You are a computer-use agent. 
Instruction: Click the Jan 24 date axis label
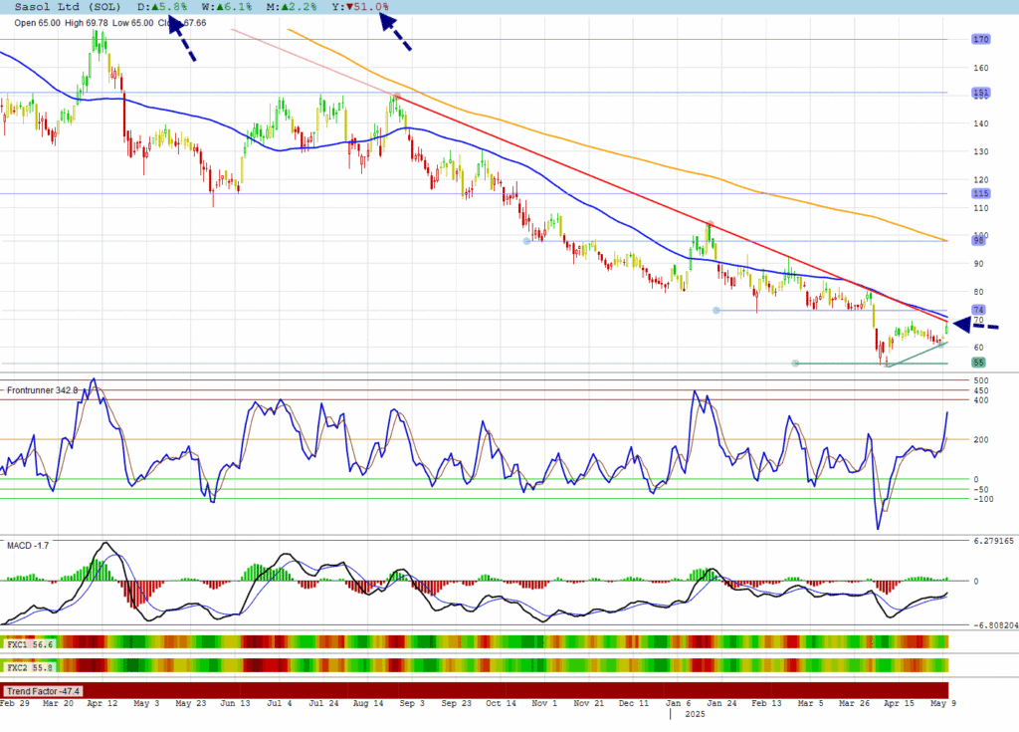(721, 703)
